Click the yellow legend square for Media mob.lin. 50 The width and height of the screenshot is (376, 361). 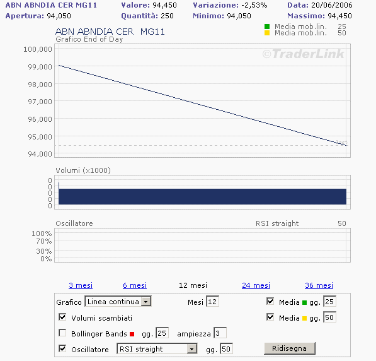(267, 33)
